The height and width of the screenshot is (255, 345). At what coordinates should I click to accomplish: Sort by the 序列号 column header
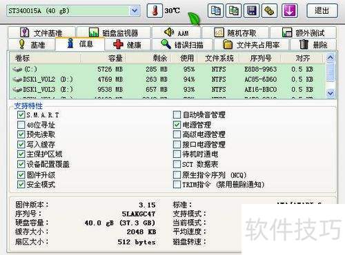click(x=261, y=58)
